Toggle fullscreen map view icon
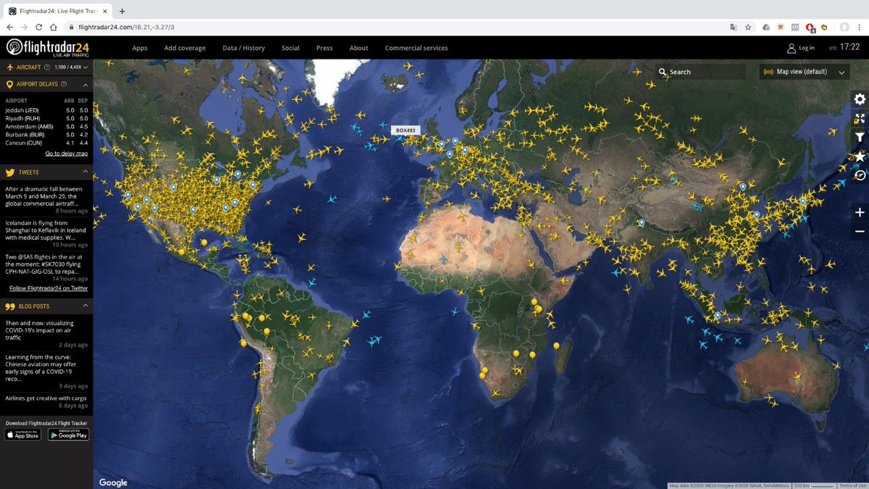869x489 pixels. click(860, 119)
